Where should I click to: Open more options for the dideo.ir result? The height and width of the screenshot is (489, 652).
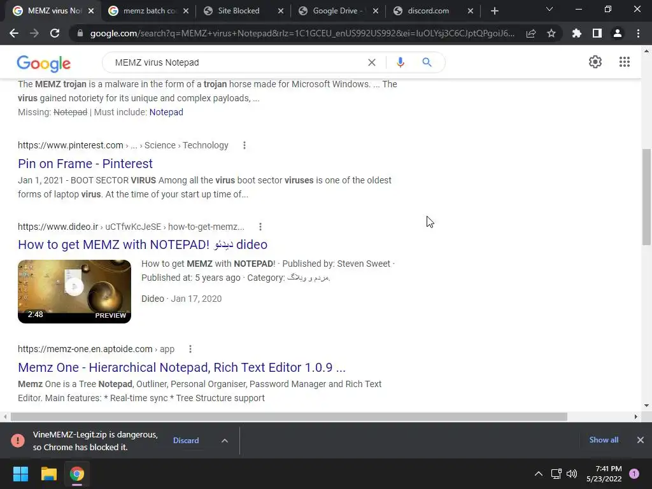tap(260, 227)
